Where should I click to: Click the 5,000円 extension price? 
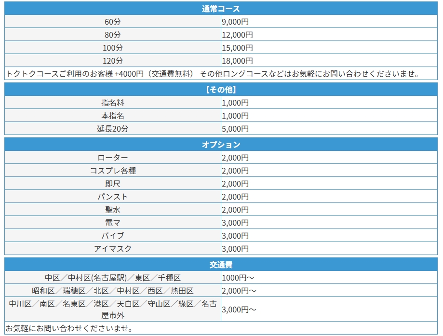coord(235,129)
